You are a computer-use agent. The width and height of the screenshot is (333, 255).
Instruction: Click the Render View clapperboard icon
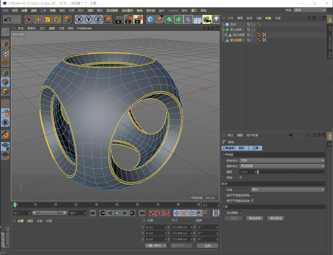119,19
